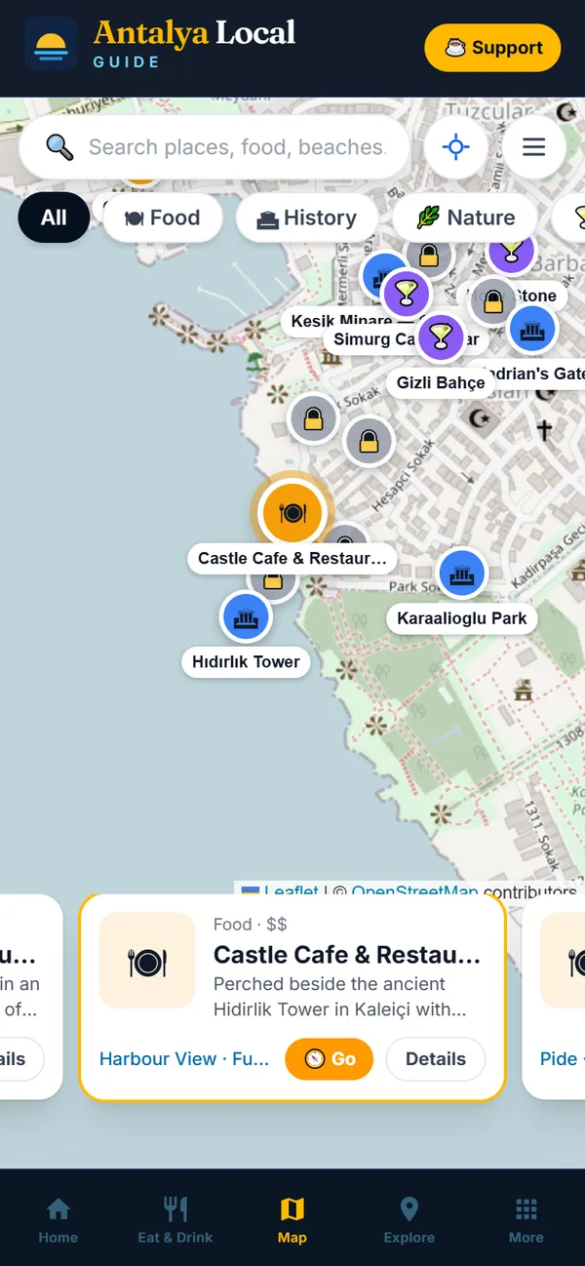Click the Castle Cafe & Restaur... map label
Image resolution: width=585 pixels, height=1266 pixels.
pyautogui.click(x=292, y=558)
